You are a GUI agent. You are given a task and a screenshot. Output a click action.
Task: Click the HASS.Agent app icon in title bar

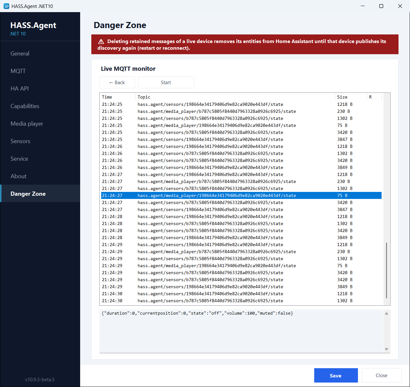(x=6, y=6)
